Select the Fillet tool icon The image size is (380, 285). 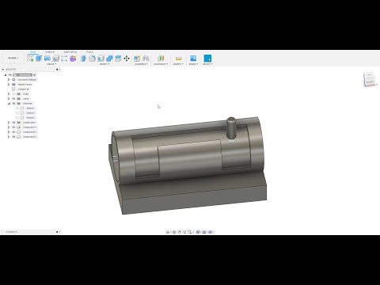92,59
